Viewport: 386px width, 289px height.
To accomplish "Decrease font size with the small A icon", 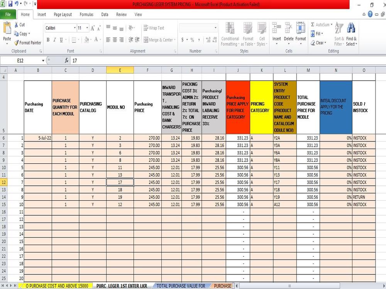I will (99, 28).
